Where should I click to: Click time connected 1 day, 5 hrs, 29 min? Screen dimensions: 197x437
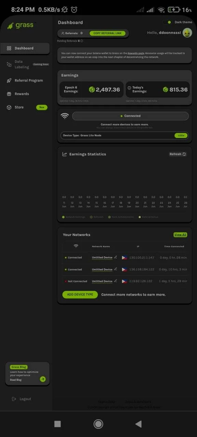tap(173, 281)
